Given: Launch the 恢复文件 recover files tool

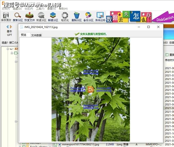Looking at the screenshot, I should point(30,17).
